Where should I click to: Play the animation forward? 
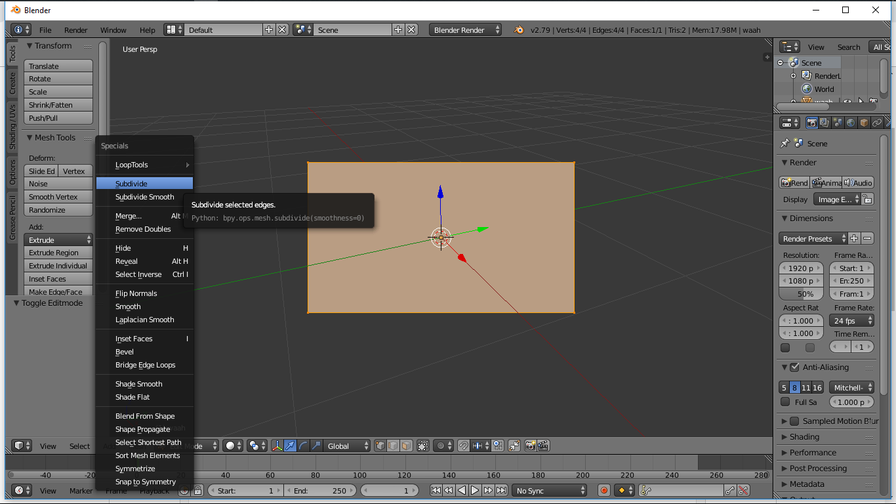pyautogui.click(x=475, y=490)
